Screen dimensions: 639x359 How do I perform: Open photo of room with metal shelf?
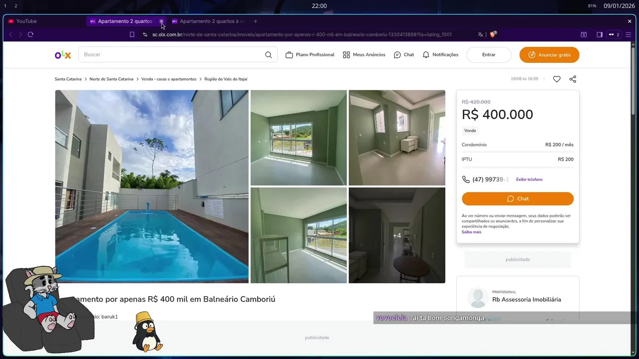[x=299, y=235]
